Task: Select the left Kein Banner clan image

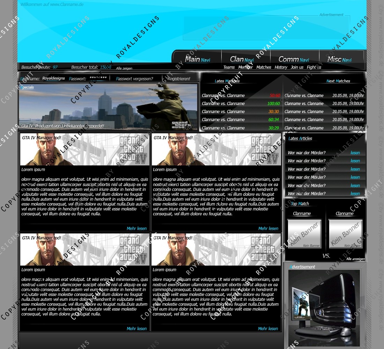Action: tap(304, 233)
